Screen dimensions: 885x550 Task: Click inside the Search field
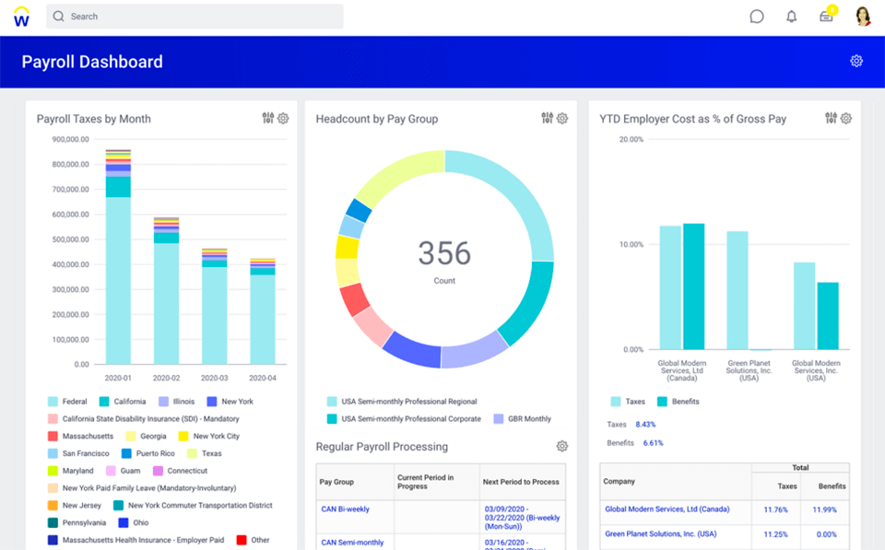point(194,16)
